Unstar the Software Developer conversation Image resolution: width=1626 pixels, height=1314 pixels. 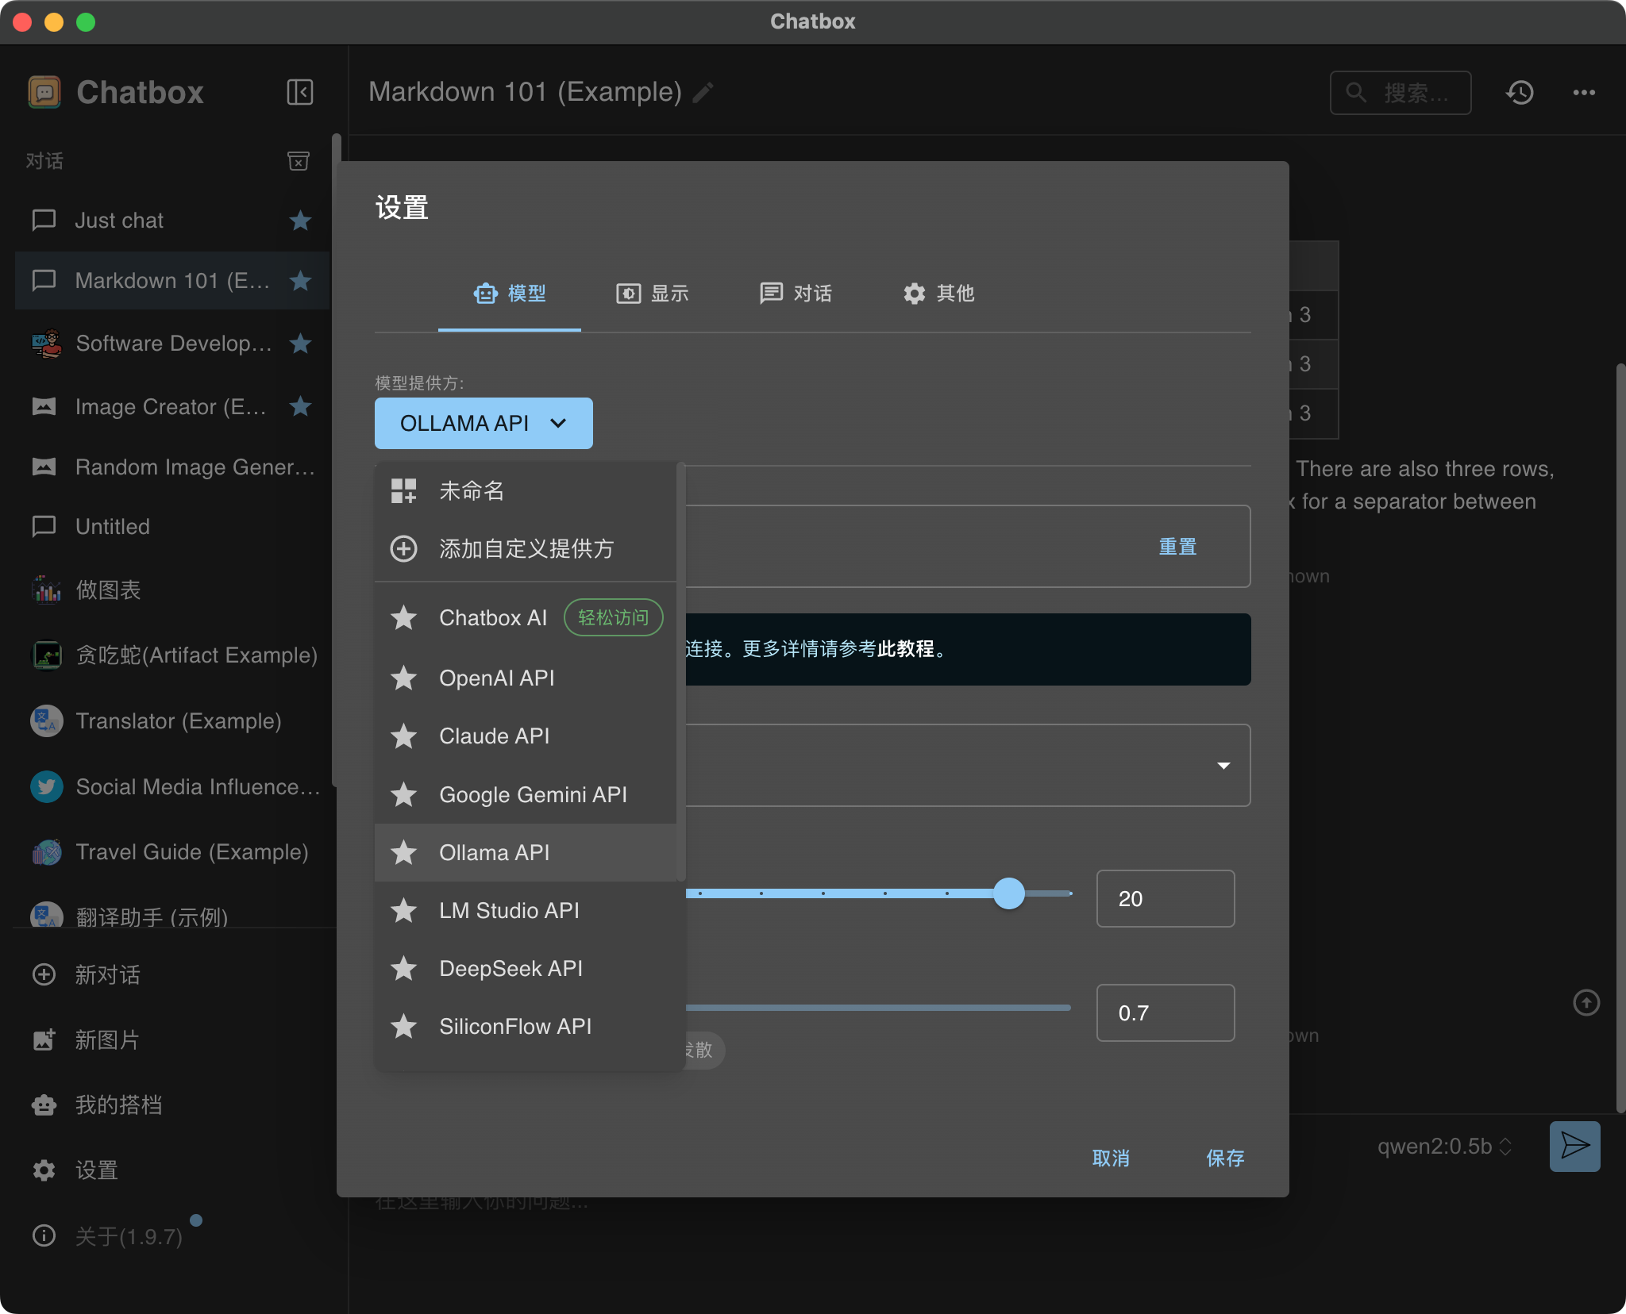tap(300, 344)
